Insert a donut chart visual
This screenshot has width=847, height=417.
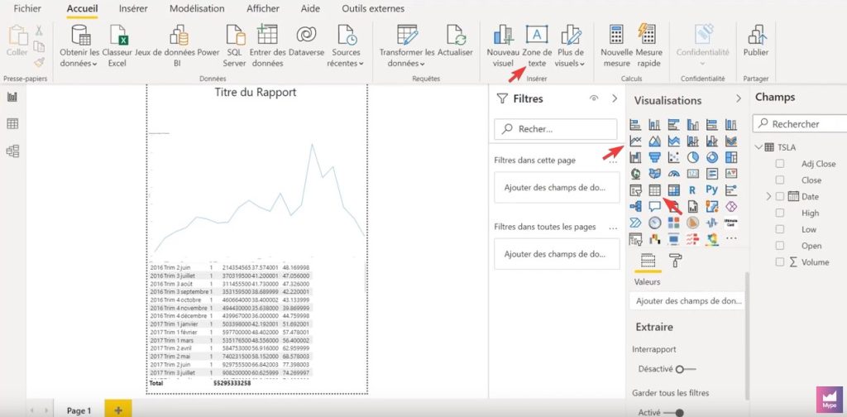click(712, 157)
